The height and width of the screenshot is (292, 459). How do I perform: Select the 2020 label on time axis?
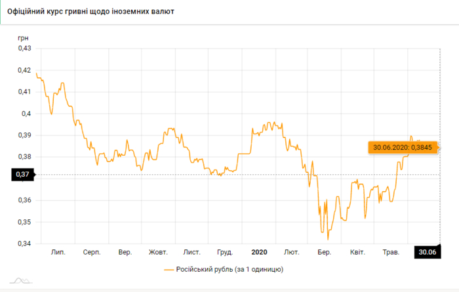pos(259,252)
